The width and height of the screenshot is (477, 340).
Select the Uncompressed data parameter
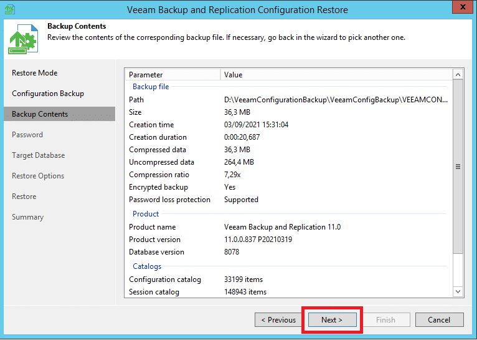pos(161,162)
